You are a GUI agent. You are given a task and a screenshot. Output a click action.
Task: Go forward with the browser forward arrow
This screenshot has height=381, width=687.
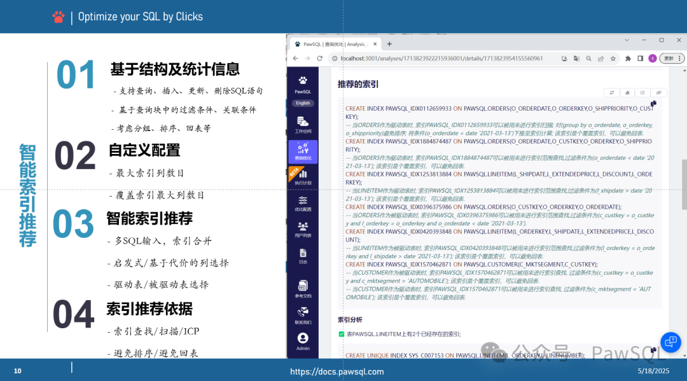pos(308,59)
